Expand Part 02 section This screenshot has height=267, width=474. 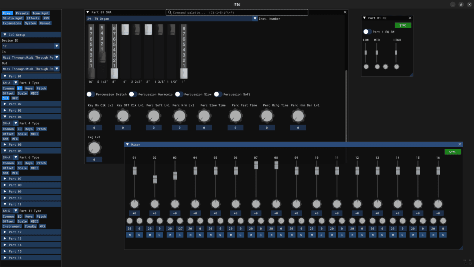pyautogui.click(x=31, y=104)
